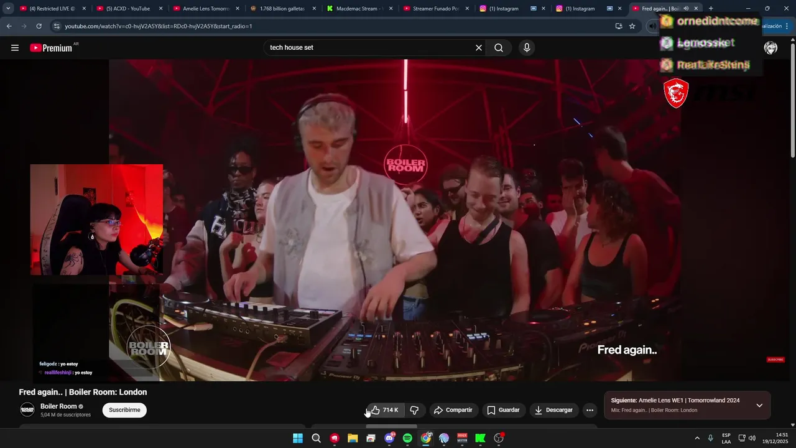Switch to 1.768 billion galletas tab
Screen dimensions: 796x448
[282, 9]
